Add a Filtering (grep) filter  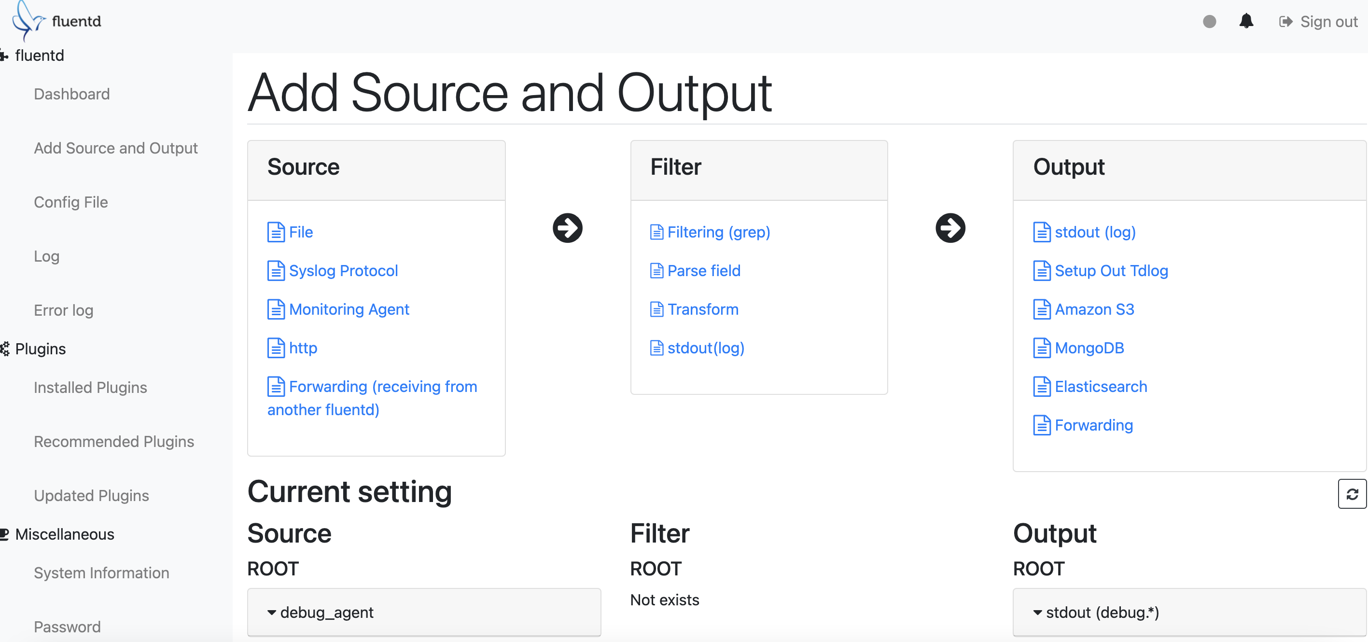(718, 232)
